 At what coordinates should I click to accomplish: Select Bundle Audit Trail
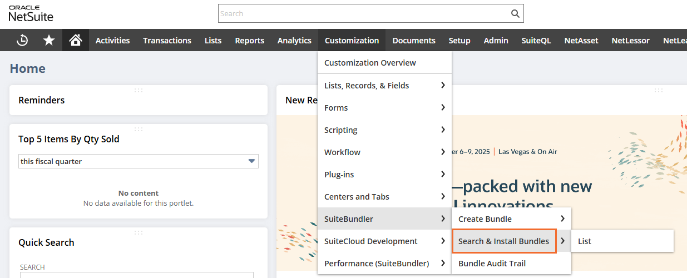[511, 263]
